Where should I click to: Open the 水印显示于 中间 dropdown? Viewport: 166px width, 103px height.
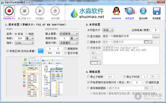(x=108, y=30)
